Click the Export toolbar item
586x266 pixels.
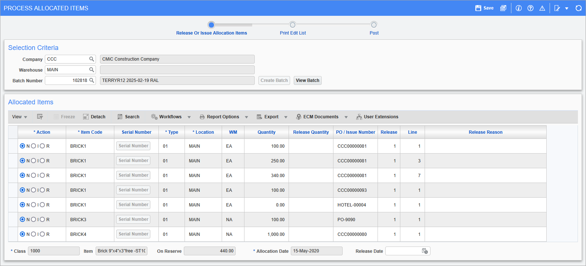(x=268, y=117)
